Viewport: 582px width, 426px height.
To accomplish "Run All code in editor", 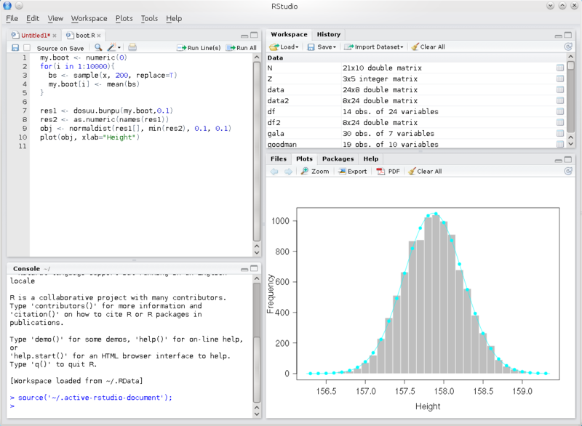I will [x=242, y=48].
